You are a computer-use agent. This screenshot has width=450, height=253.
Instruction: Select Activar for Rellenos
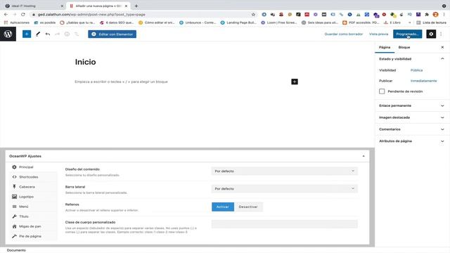coord(223,207)
